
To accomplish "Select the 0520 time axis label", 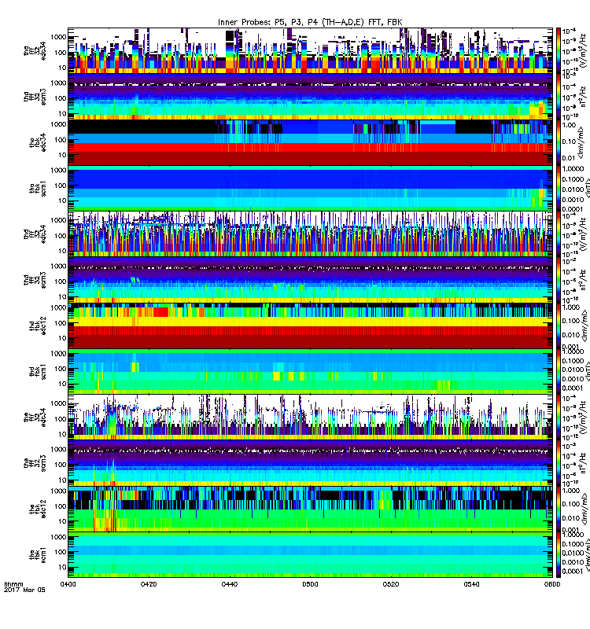I will click(391, 584).
